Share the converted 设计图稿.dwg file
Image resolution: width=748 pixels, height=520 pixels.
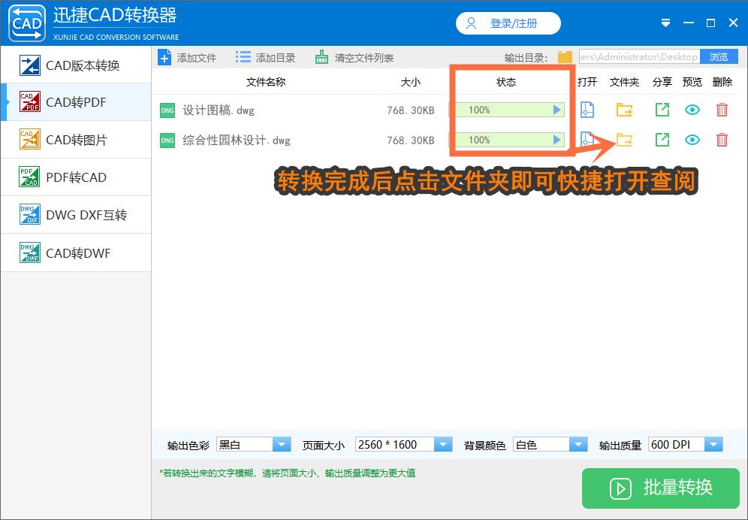(662, 110)
